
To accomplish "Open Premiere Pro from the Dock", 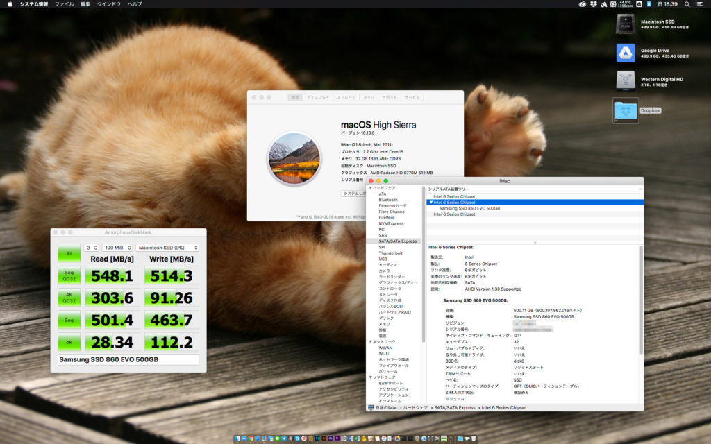I will click(x=338, y=438).
